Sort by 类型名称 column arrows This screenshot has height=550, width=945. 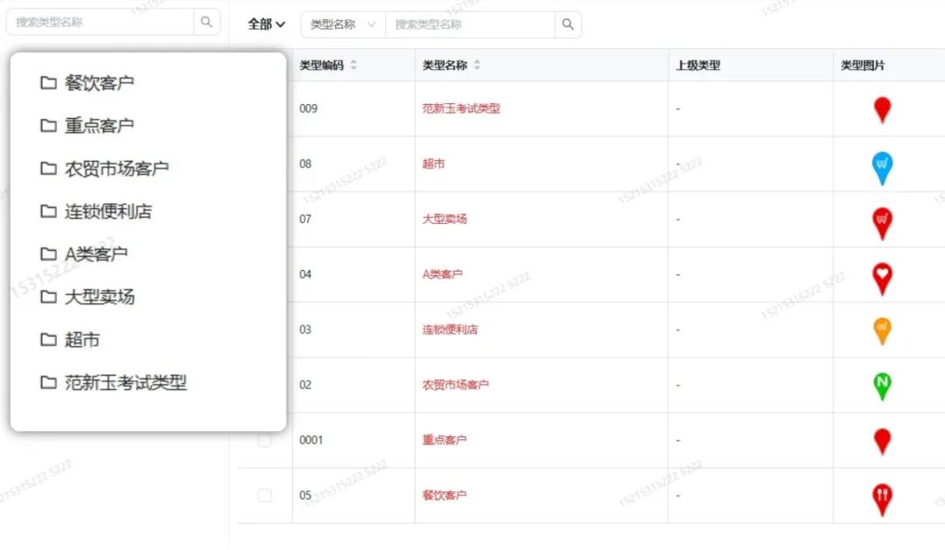point(477,65)
